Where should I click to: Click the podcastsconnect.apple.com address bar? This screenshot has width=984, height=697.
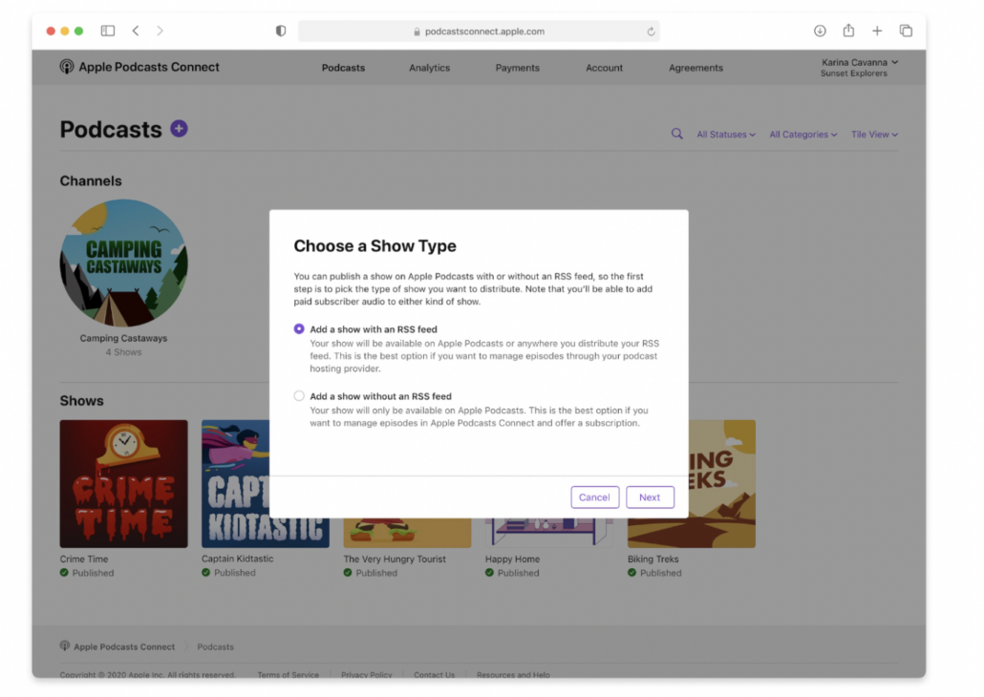coord(478,32)
